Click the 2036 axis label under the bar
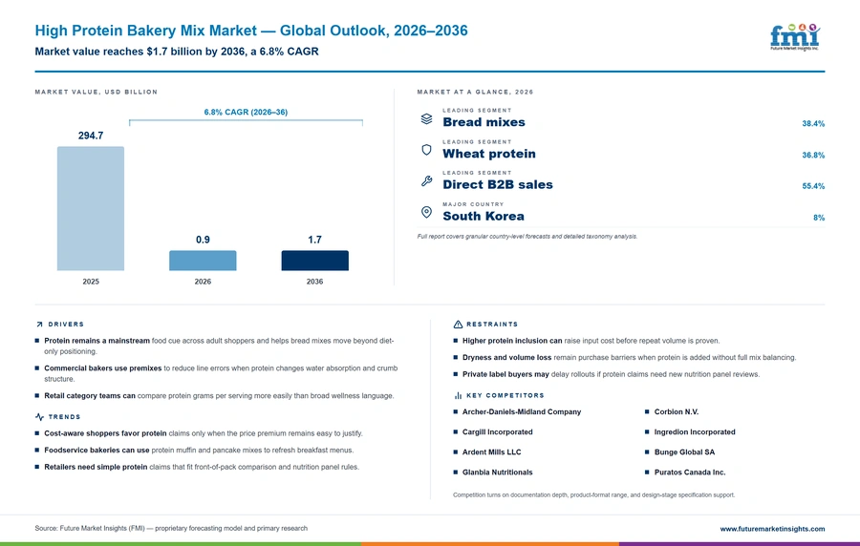860x546 pixels. [x=314, y=282]
